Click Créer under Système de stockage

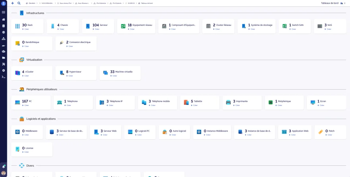(252, 29)
